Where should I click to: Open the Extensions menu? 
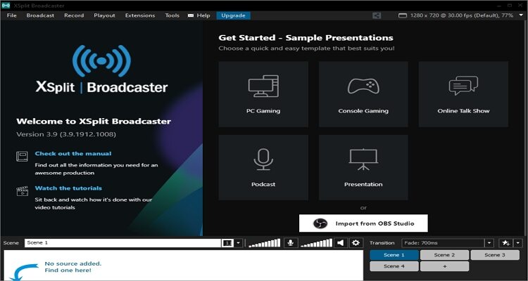(x=140, y=15)
